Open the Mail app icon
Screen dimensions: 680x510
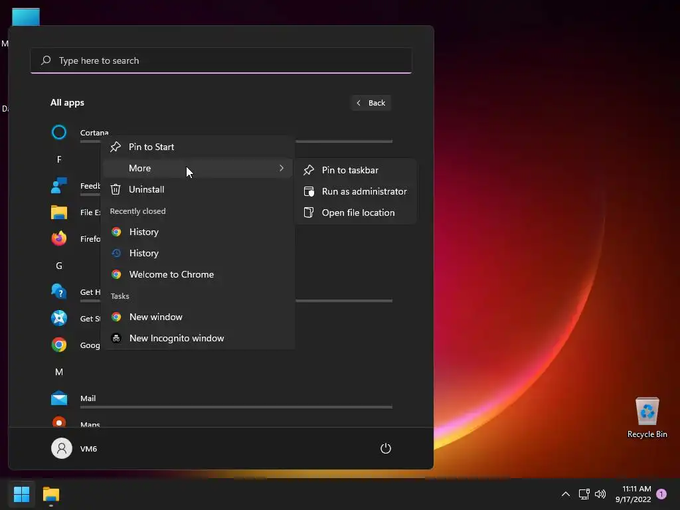click(x=59, y=398)
